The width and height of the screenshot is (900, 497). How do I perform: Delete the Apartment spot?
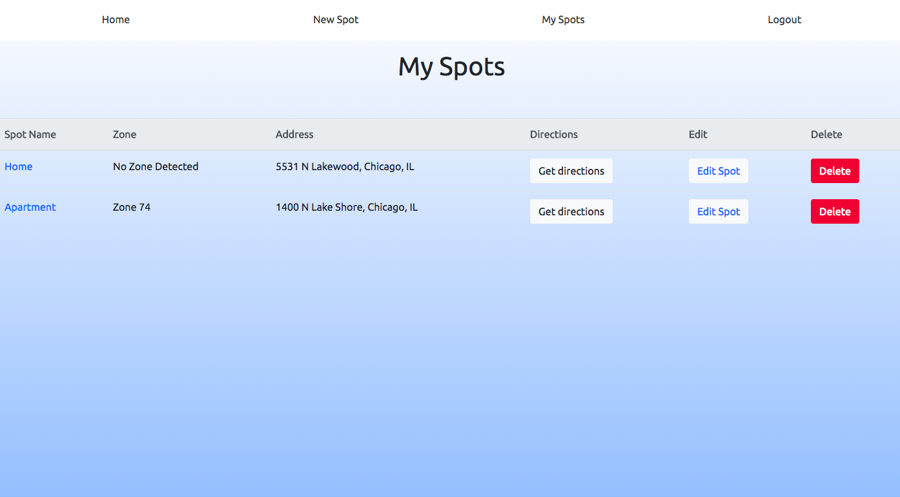coord(835,211)
